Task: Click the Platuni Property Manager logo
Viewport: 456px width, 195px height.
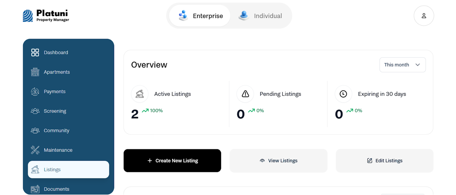Action: tap(46, 16)
